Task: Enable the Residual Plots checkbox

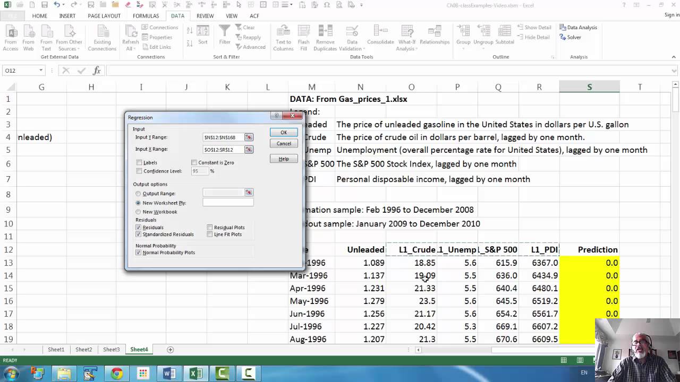Action: pos(210,227)
